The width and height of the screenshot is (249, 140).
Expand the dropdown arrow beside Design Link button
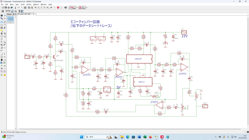(x=77, y=7)
